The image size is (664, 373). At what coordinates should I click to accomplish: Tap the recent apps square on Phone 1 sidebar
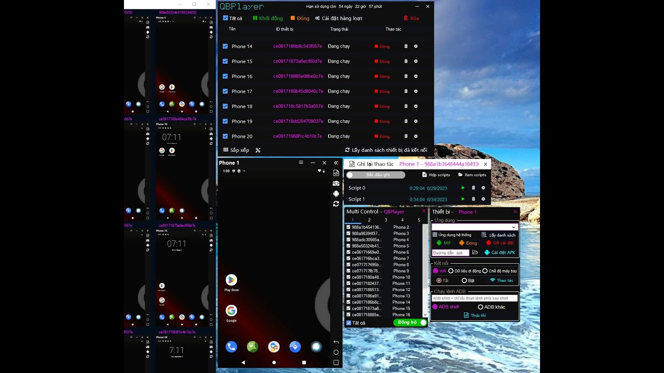[x=336, y=363]
